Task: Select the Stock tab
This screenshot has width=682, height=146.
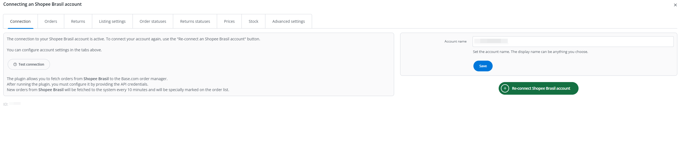Action: (253, 21)
